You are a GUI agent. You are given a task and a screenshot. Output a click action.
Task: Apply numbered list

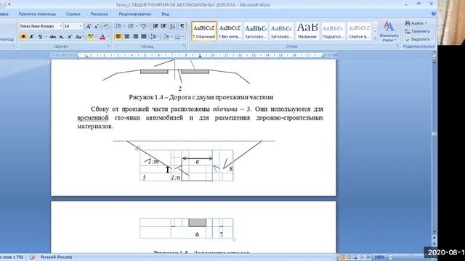click(131, 26)
